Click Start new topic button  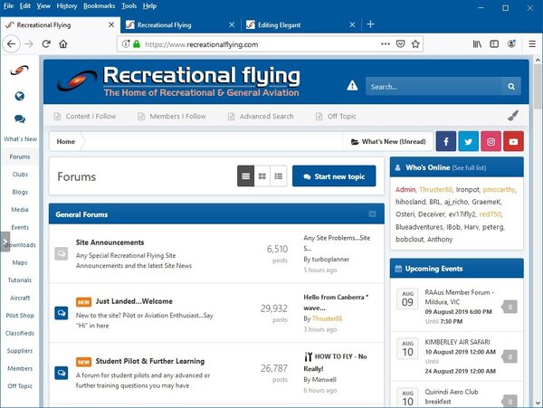click(x=334, y=176)
